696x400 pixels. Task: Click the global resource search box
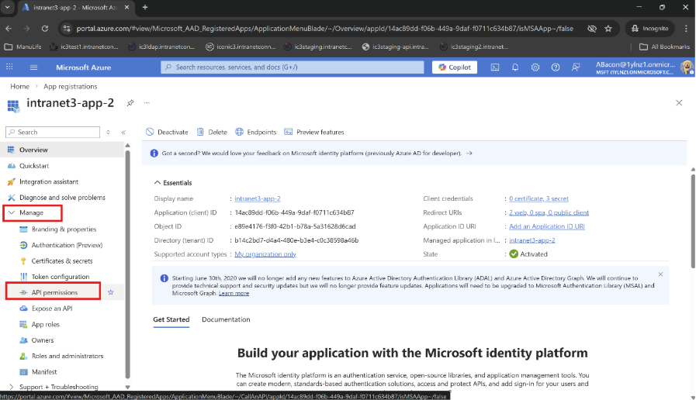pyautogui.click(x=292, y=67)
